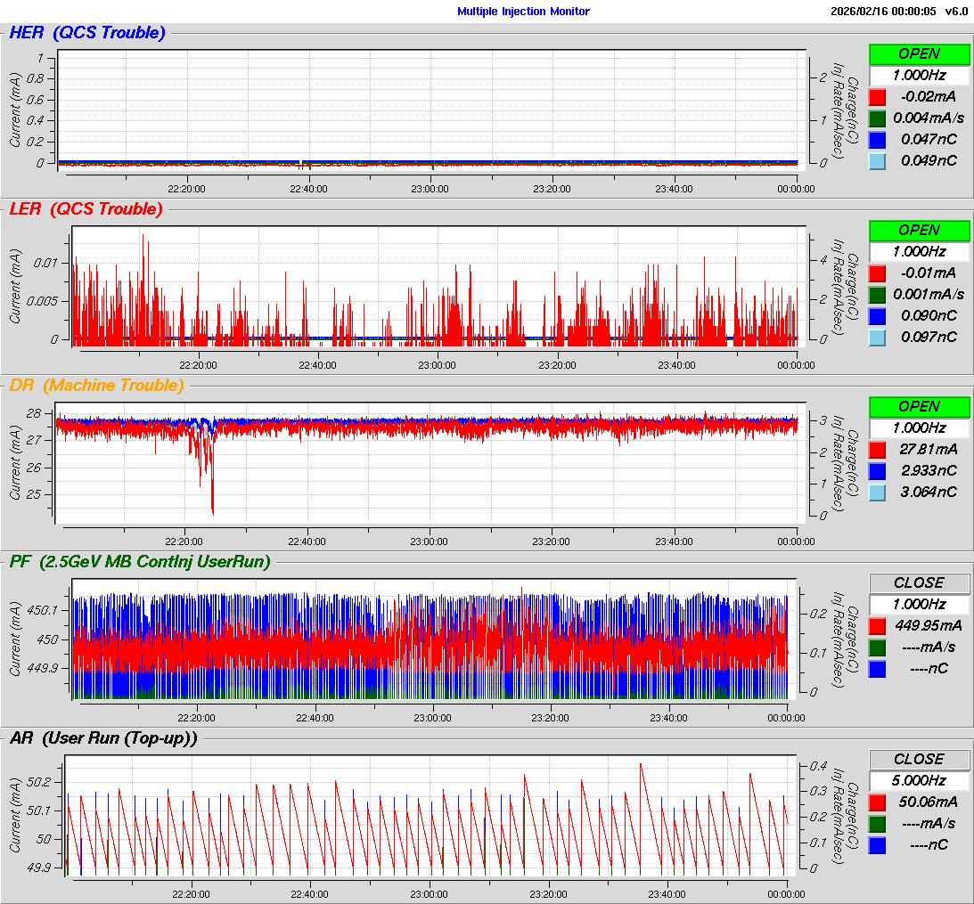The height and width of the screenshot is (904, 974).
Task: Click the HER dark green injection rate square
Action: point(878,118)
